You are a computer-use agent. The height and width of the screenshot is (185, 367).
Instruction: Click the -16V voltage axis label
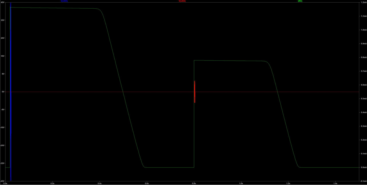pyautogui.click(x=3, y=128)
